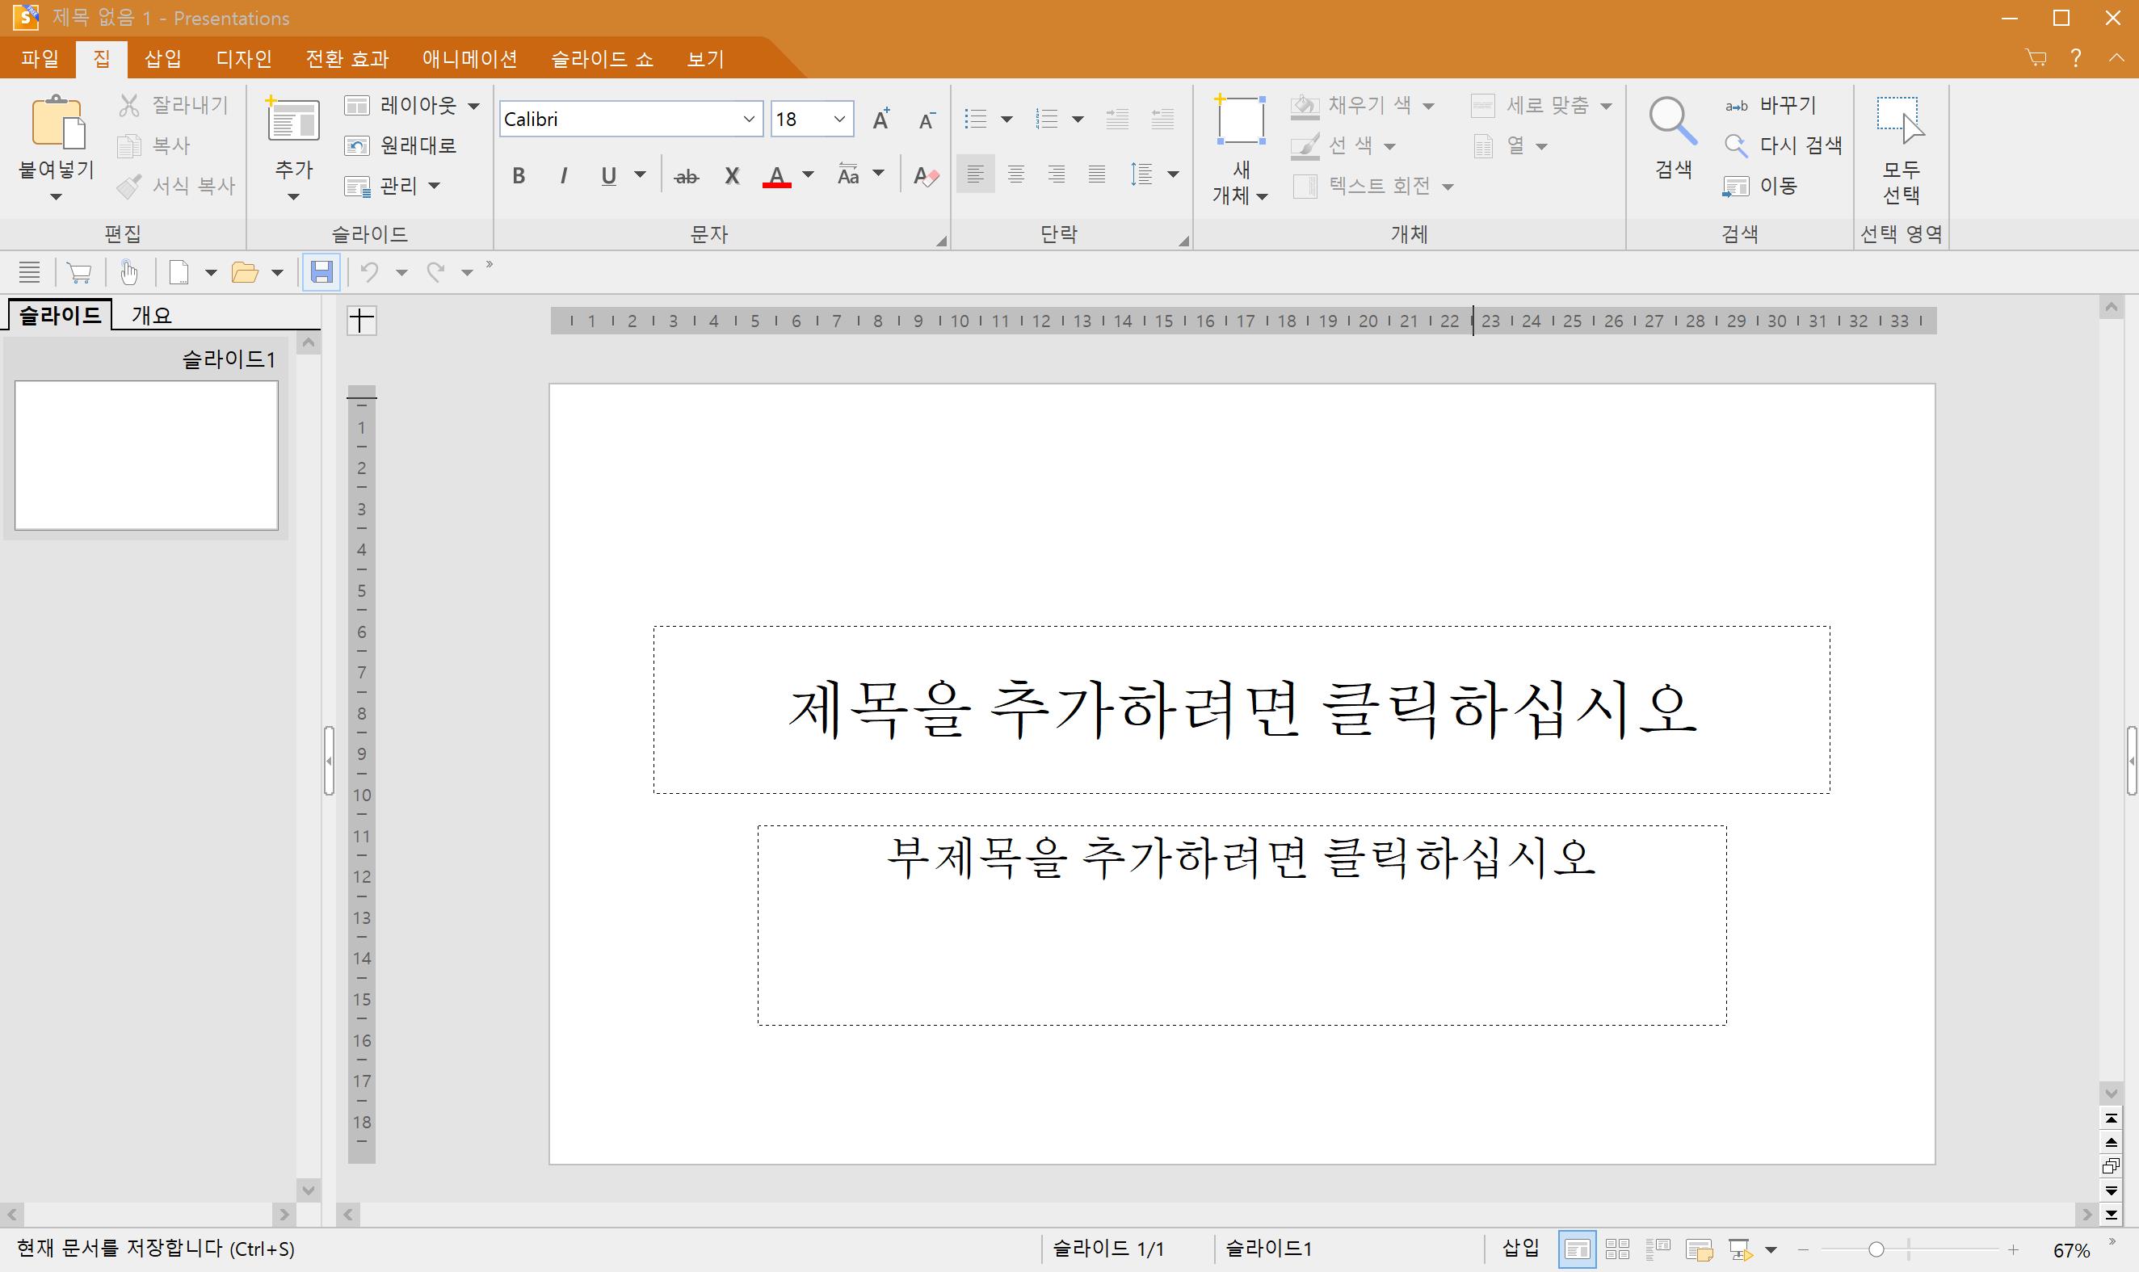
Task: Click the New object (새 개체) icon
Action: tap(1241, 120)
